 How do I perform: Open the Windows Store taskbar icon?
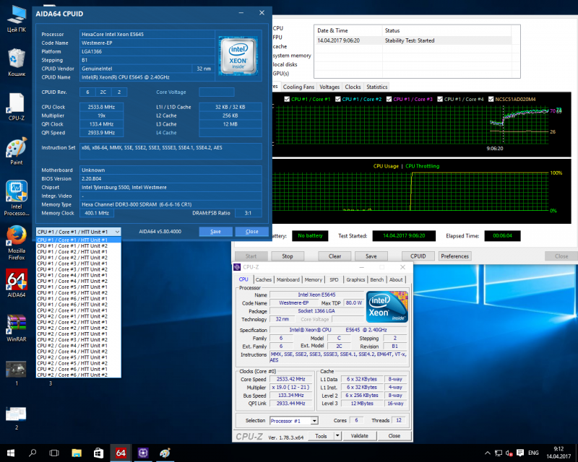point(98,453)
